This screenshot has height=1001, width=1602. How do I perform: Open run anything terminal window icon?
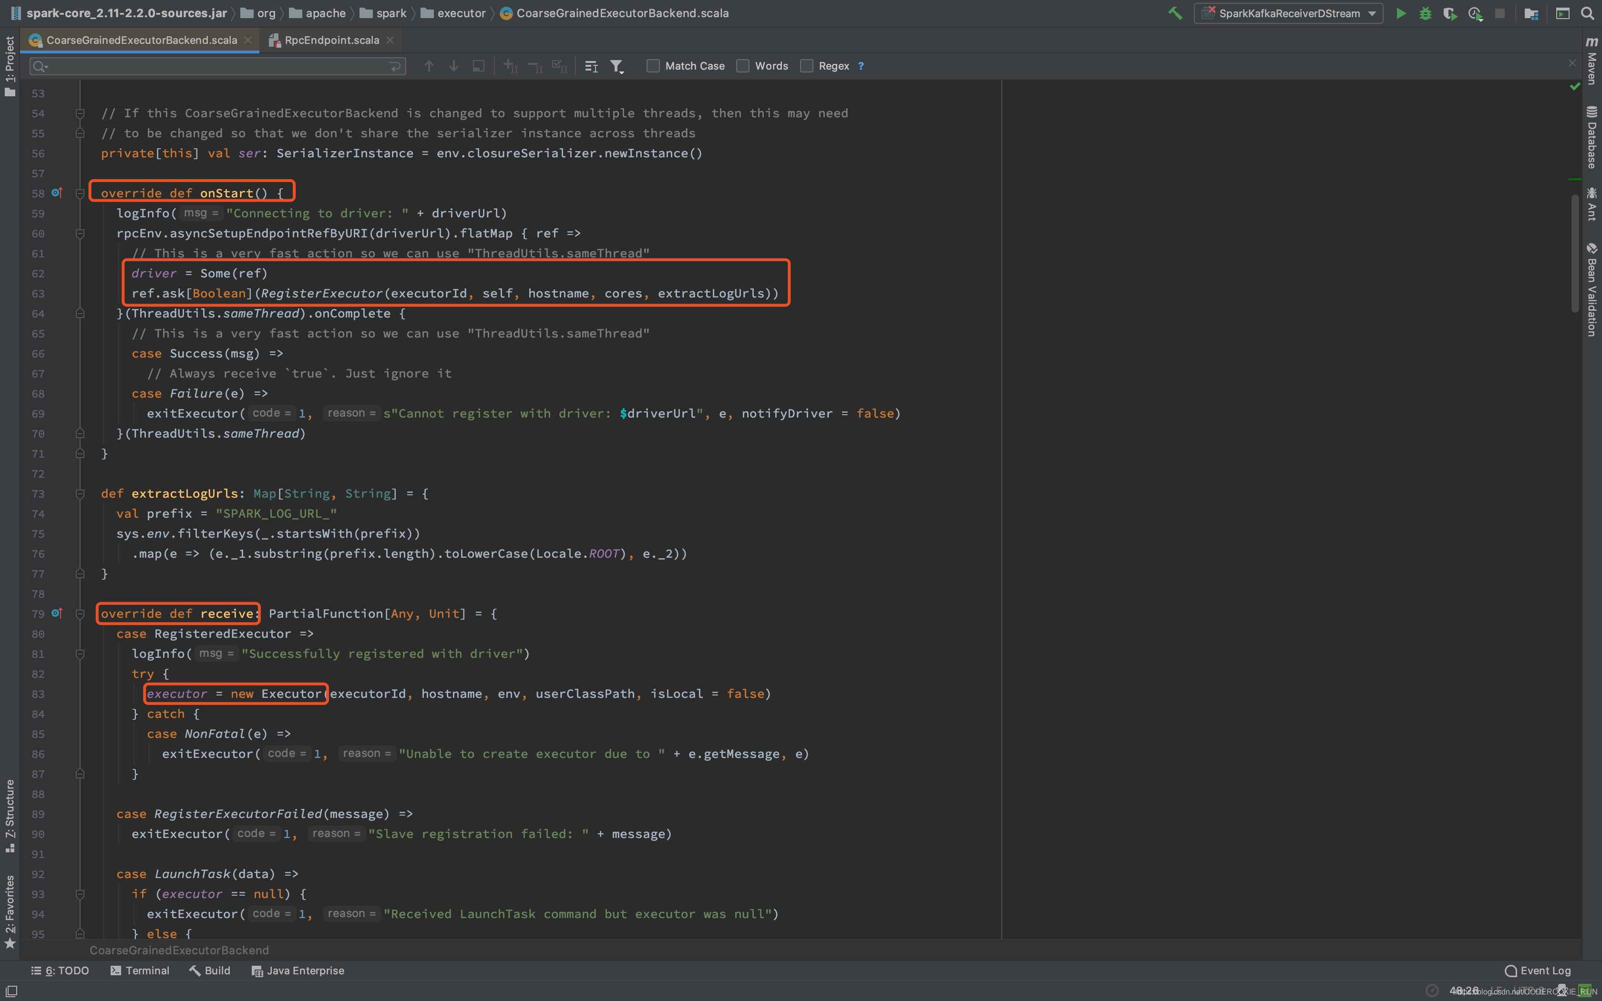coord(1563,13)
